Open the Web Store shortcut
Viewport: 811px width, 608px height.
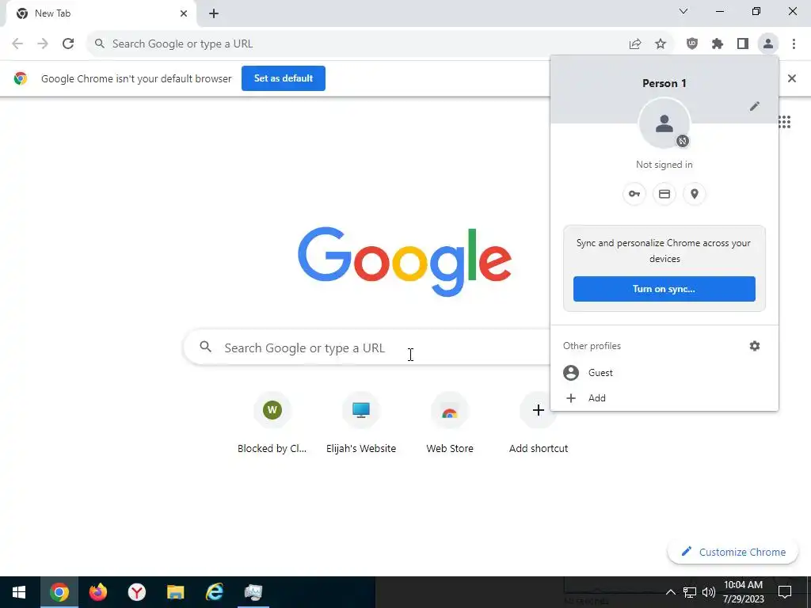(450, 423)
